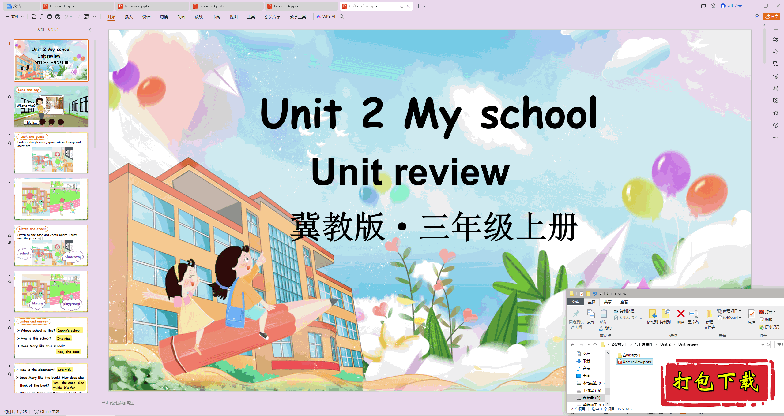This screenshot has height=416, width=784.
Task: Expand 打开 dropdown in Explorer ribbon
Action: pyautogui.click(x=775, y=312)
